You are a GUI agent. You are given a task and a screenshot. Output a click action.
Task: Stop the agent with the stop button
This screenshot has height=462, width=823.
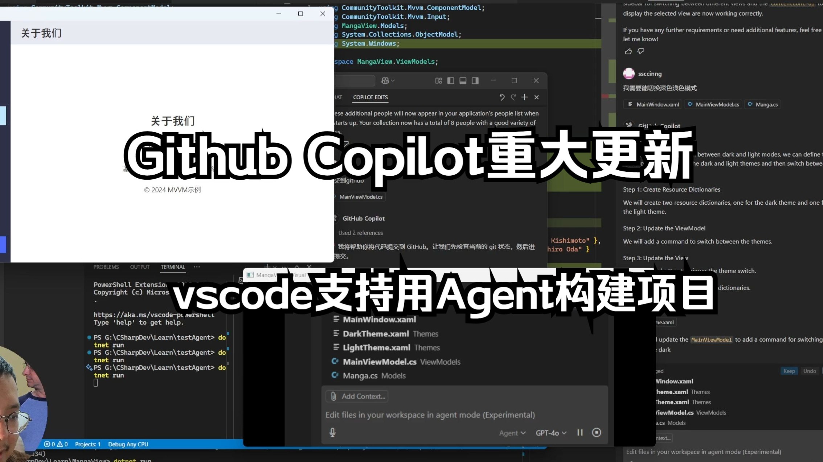[596, 433]
